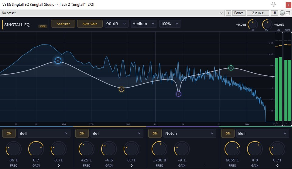Turn off band 1 with its ON button
292x169 pixels.
click(9, 133)
